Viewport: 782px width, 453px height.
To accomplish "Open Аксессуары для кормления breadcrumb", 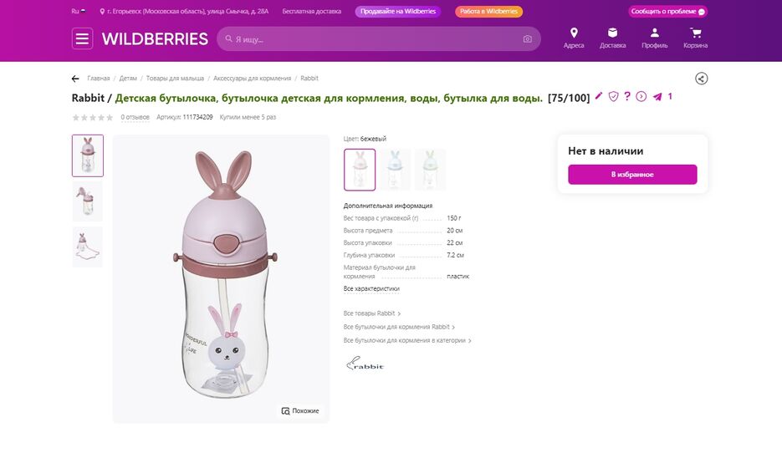I will coord(252,79).
